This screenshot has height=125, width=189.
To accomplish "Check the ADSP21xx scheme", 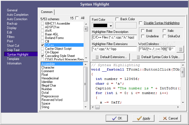I will pos(42,27).
